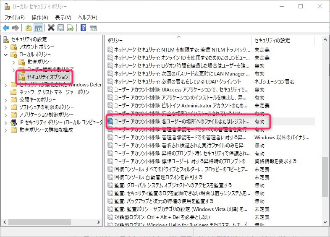330x237 pixels.
Task: Click the policy list scroll-up arrow
Action: point(325,39)
